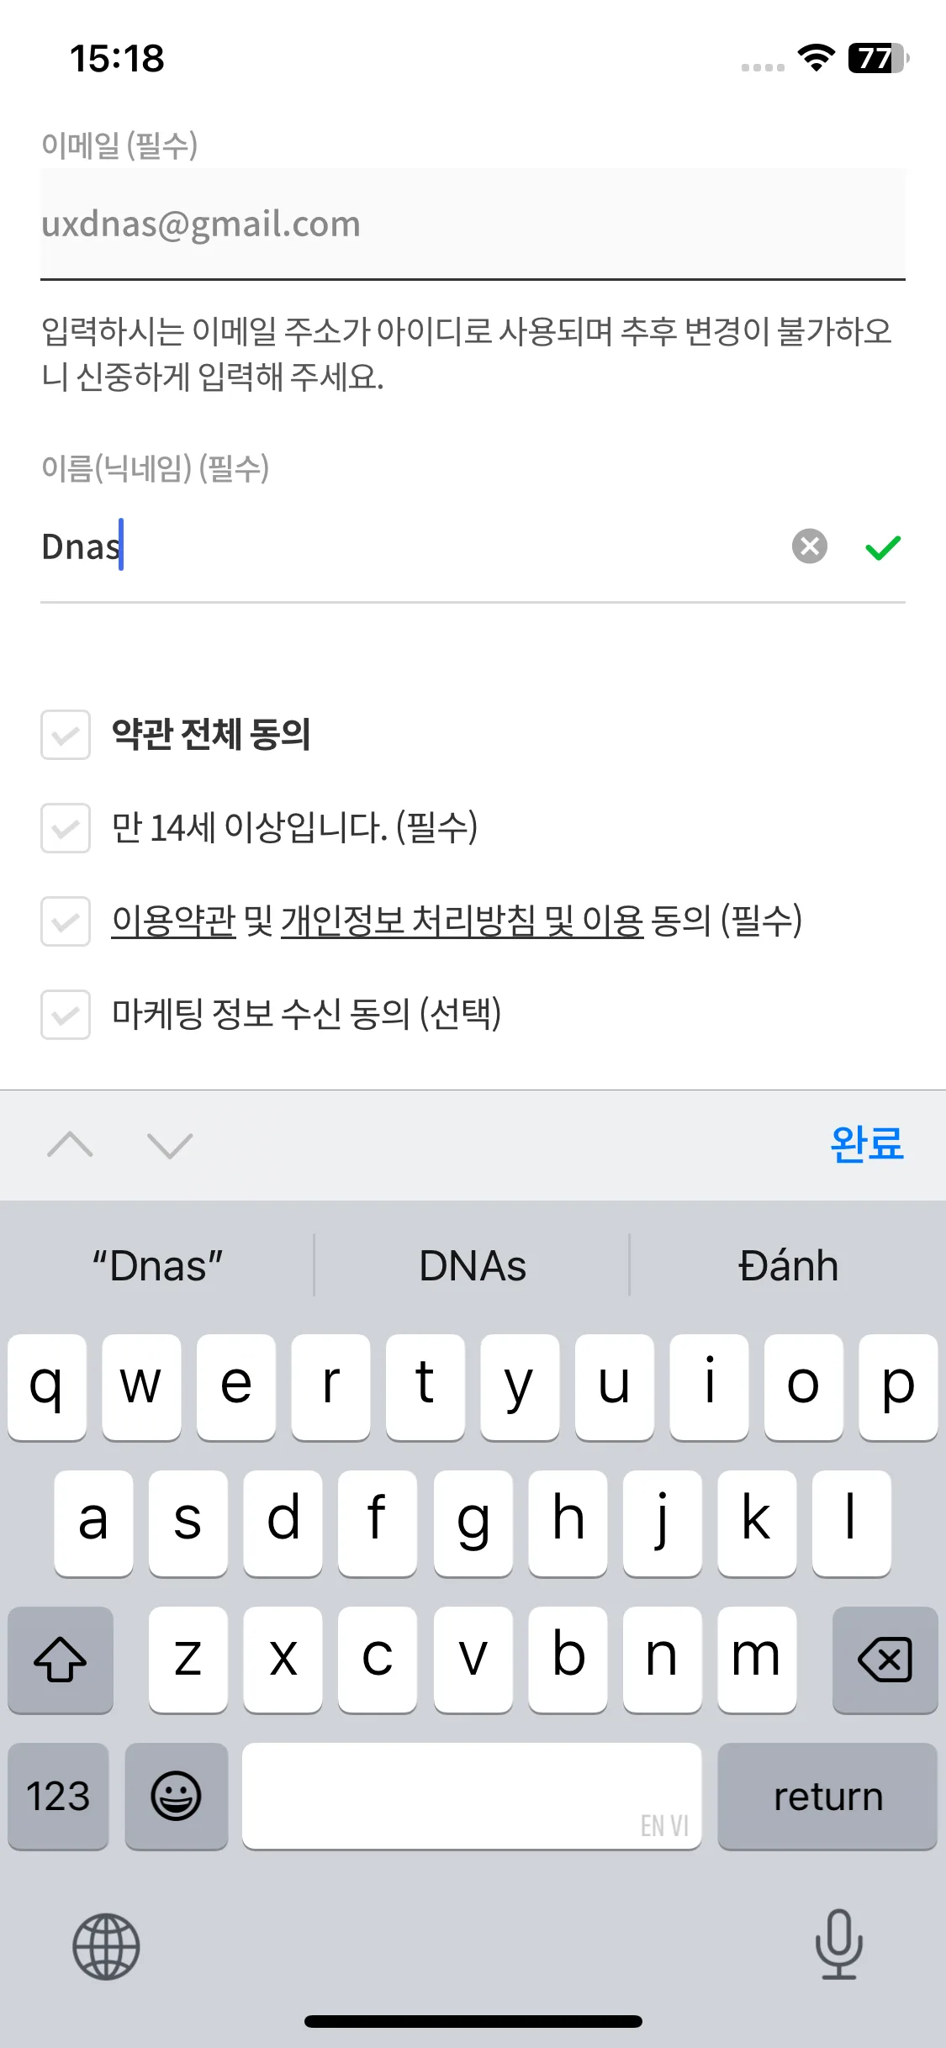Choose the Đánh keyboard suggestion
Screen dimensions: 946x2048
[789, 1266]
